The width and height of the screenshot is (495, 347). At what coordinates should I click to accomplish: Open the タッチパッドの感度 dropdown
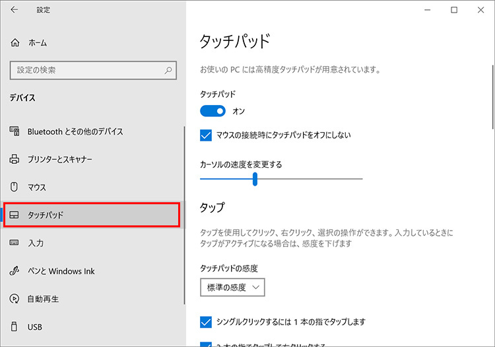(232, 287)
